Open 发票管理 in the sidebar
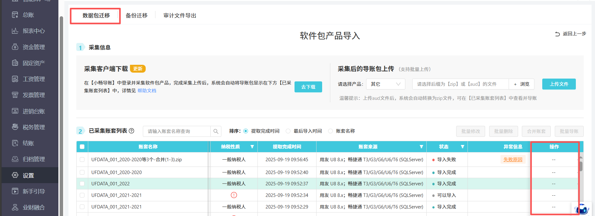The image size is (595, 216). point(34,95)
